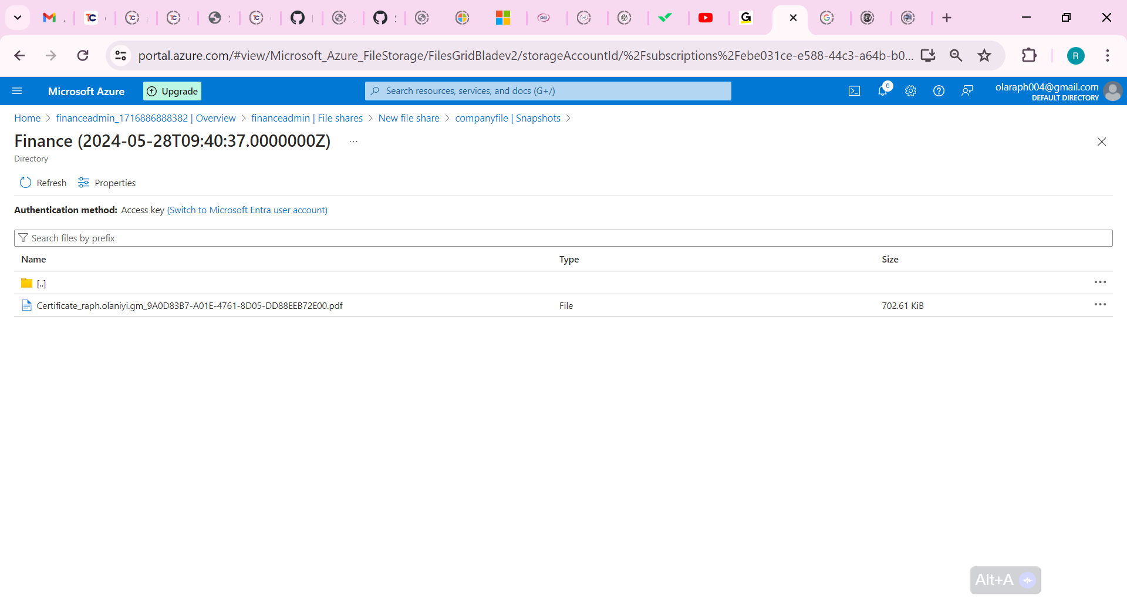
Task: Open the feedback icon in the top bar
Action: (967, 90)
